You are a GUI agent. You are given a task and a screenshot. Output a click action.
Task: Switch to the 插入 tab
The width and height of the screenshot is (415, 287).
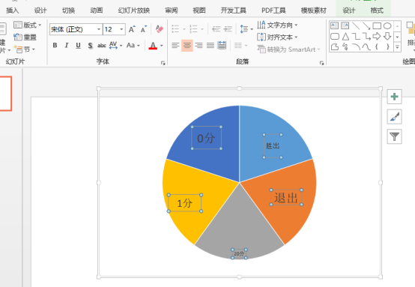12,10
